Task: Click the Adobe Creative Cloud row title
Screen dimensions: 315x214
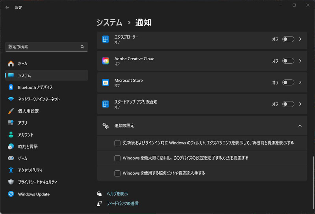Action: coord(134,59)
